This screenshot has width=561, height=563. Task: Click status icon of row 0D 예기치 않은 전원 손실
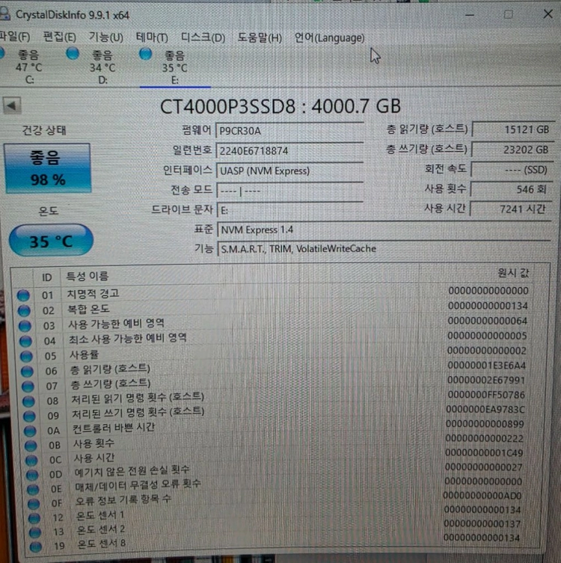pyautogui.click(x=32, y=475)
